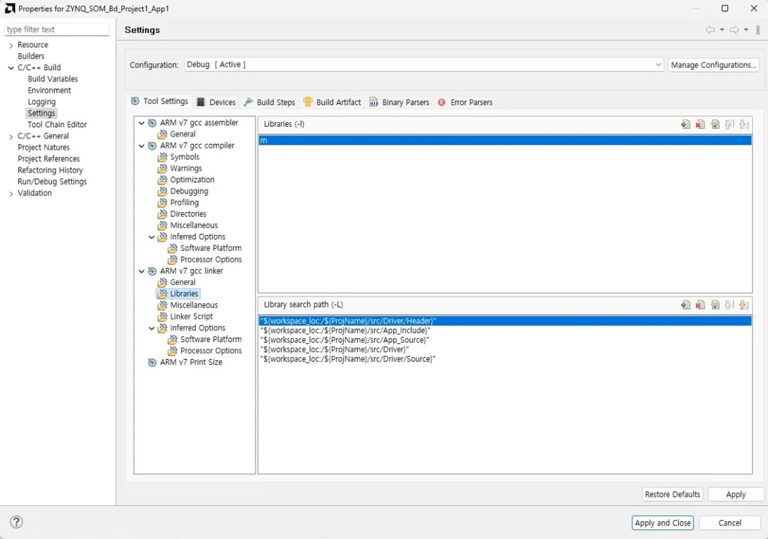Open the Logging page

coord(41,102)
